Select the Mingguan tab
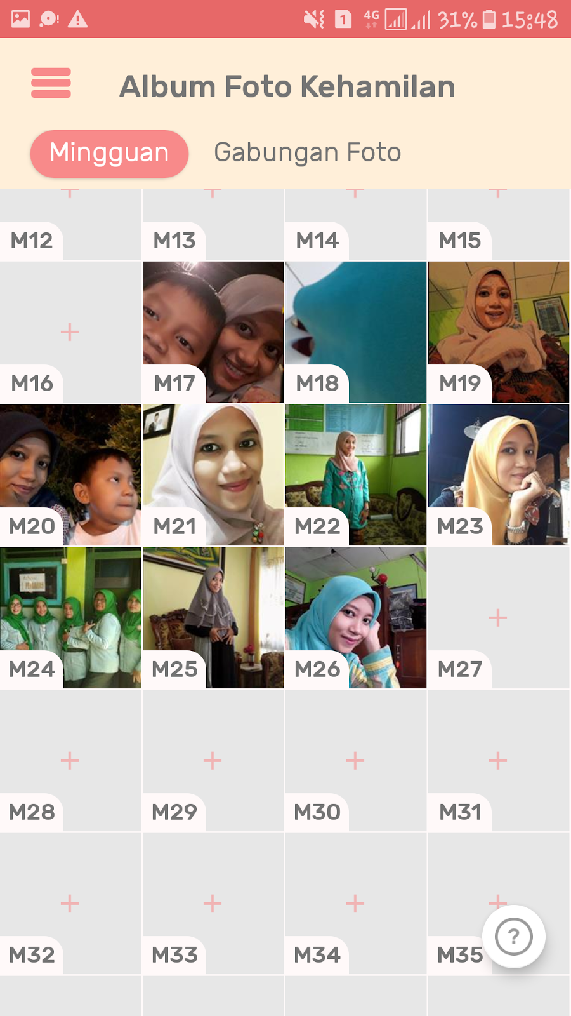The image size is (571, 1016). click(109, 153)
